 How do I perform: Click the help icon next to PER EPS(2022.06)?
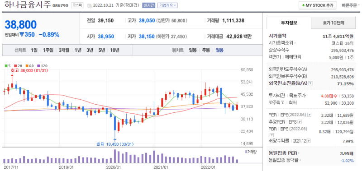(310, 115)
